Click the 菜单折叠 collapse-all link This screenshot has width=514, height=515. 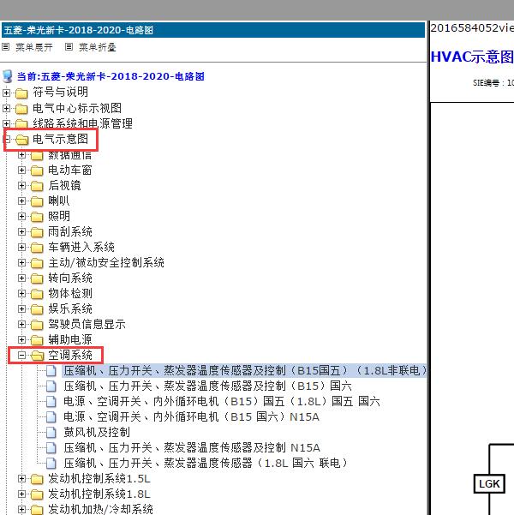coord(97,47)
